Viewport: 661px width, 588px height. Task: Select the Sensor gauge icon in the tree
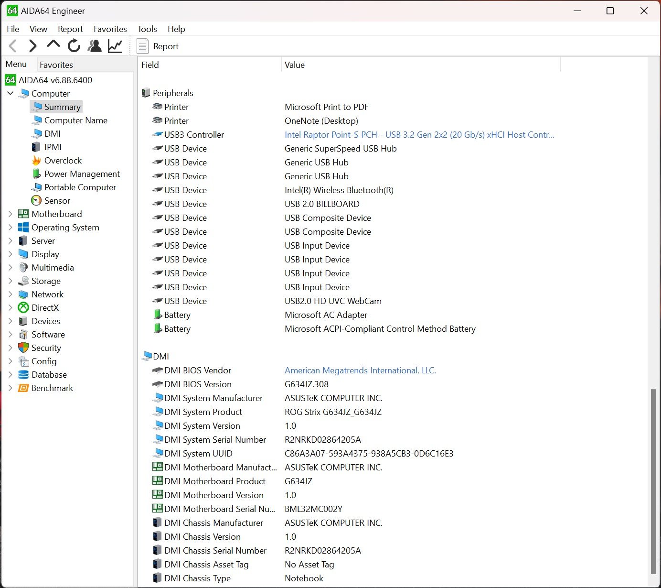tap(36, 201)
